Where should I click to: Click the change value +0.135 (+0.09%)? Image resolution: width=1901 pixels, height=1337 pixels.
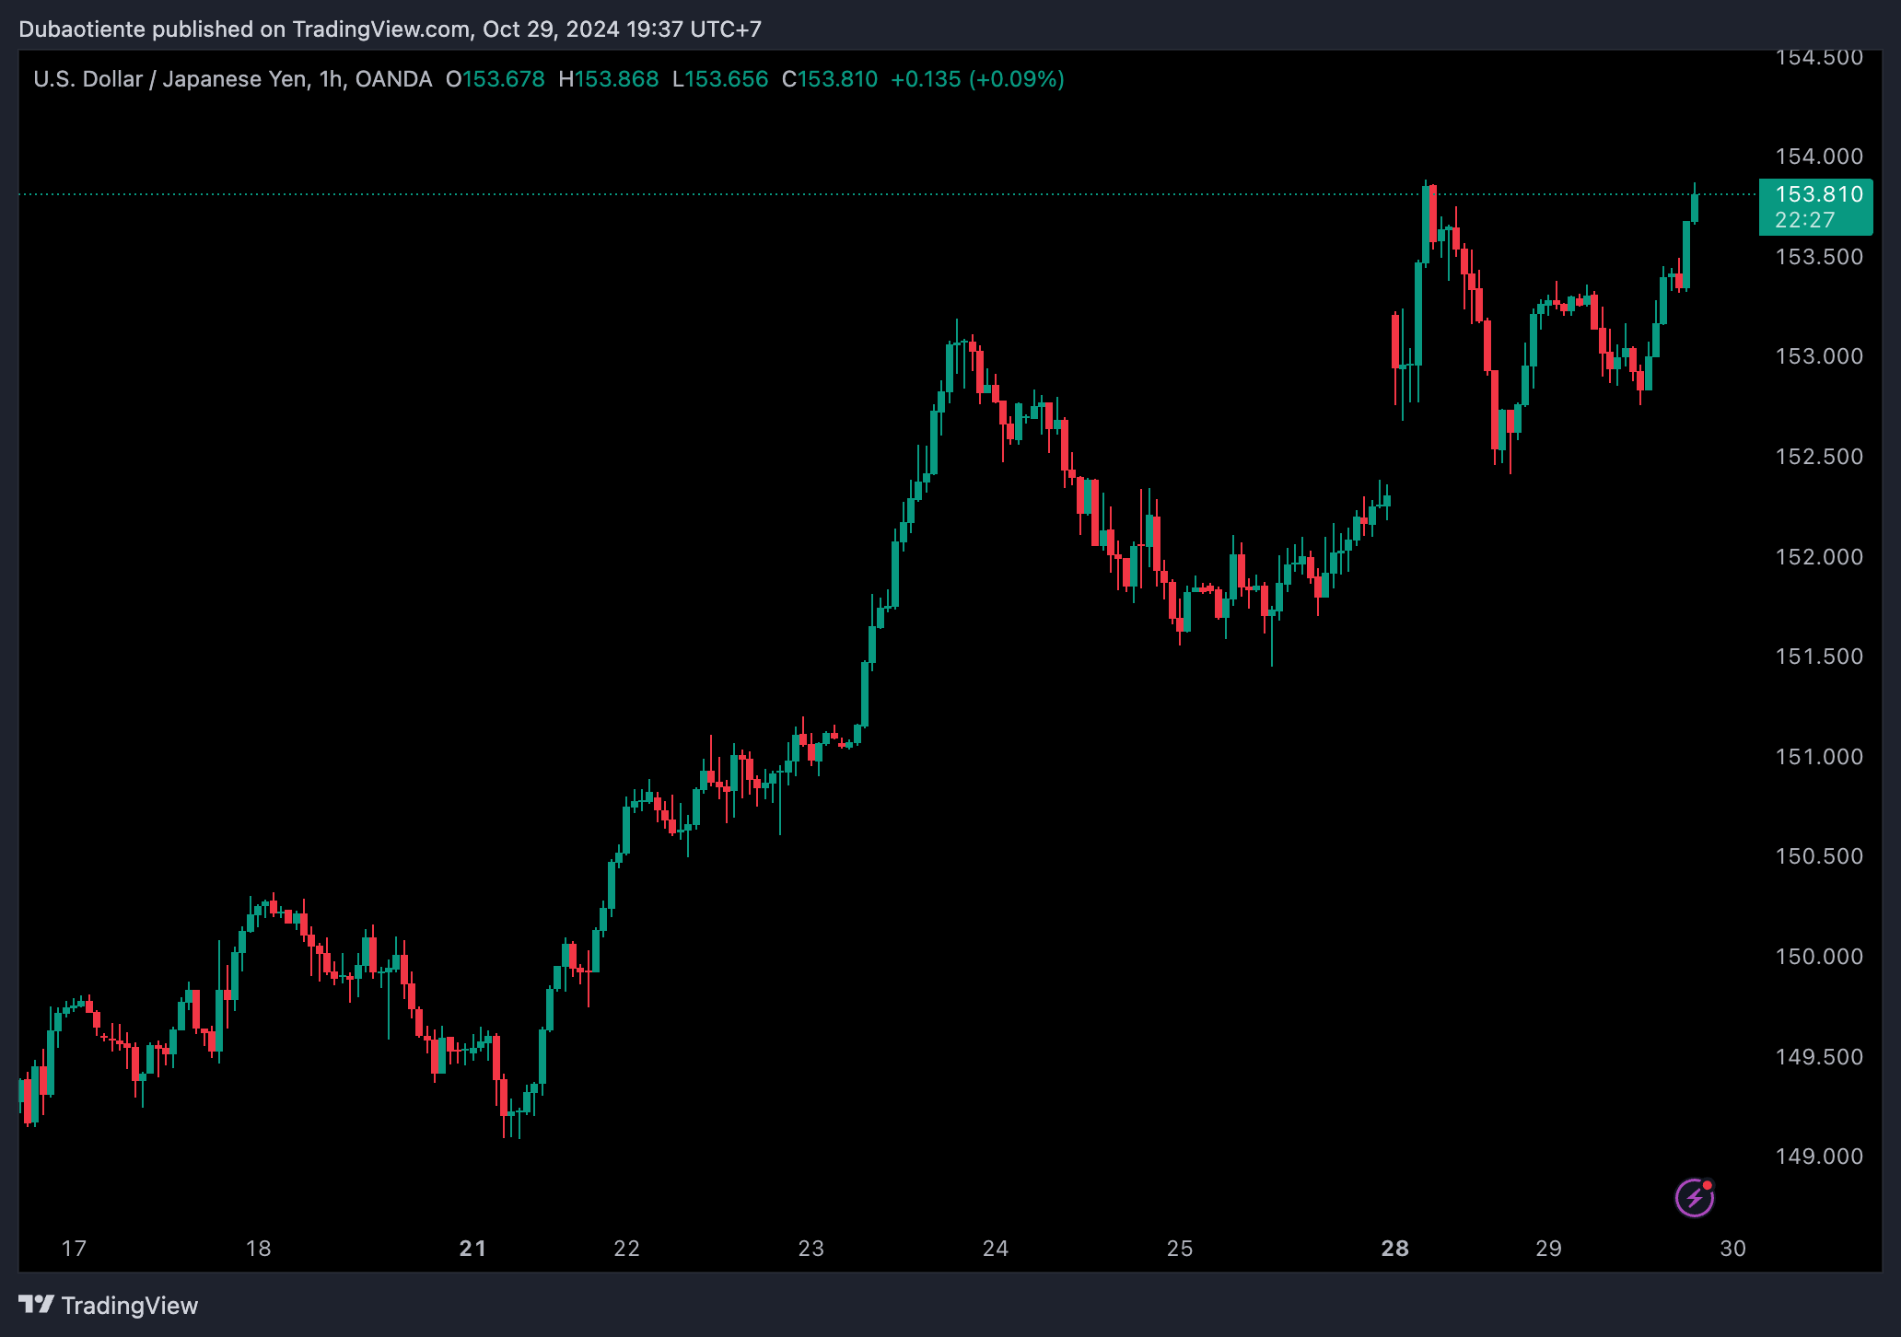click(x=977, y=79)
